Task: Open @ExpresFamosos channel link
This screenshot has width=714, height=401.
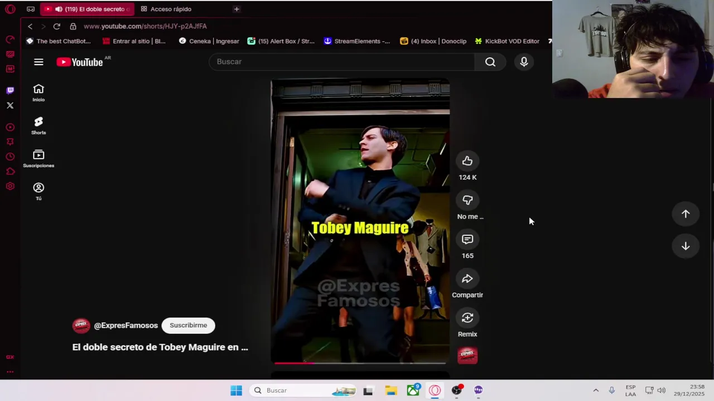Action: pos(126,325)
